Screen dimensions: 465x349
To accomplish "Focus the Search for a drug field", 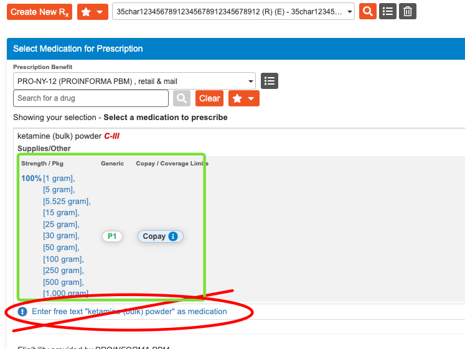I will click(91, 98).
